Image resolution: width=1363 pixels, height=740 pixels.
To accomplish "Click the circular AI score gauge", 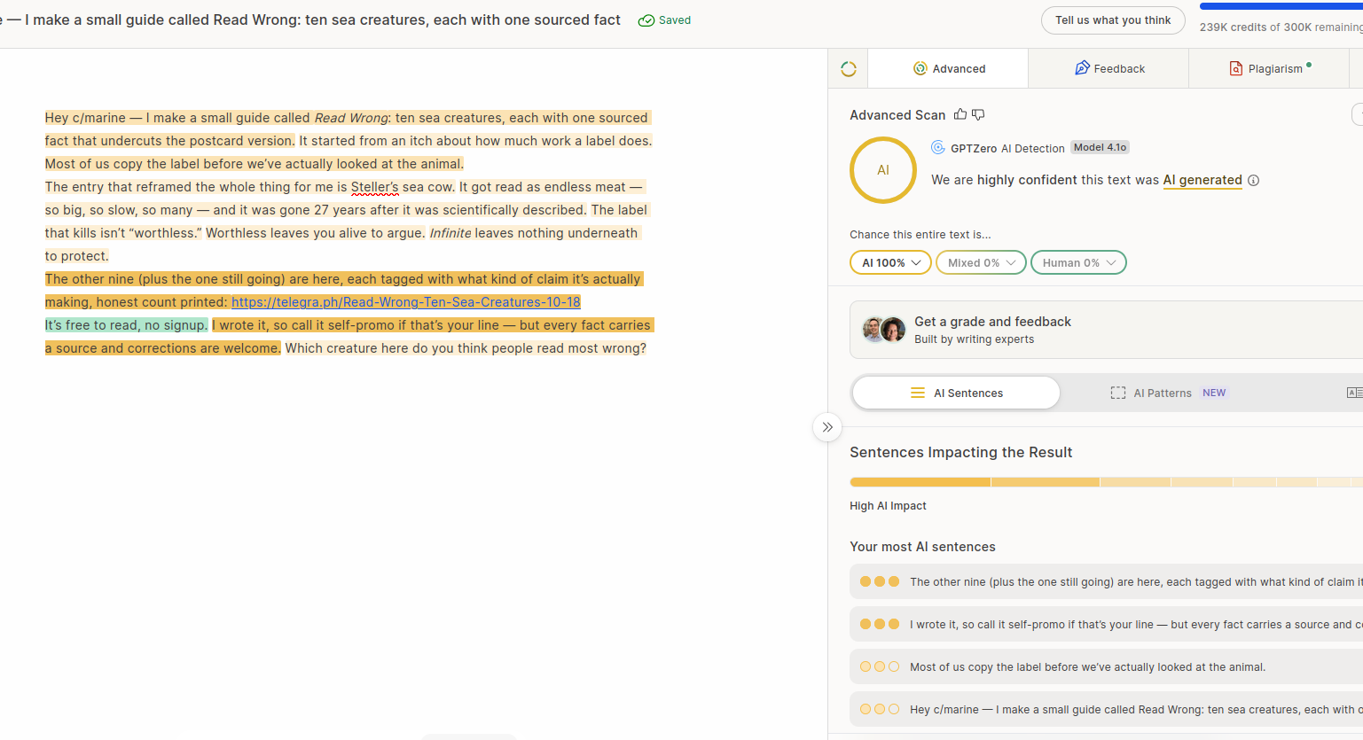I will (883, 170).
